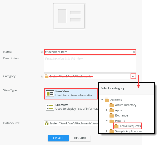Image resolution: width=159 pixels, height=148 pixels.
Task: Click the Data Source SmartObject cube icon
Action: click(x=47, y=123)
